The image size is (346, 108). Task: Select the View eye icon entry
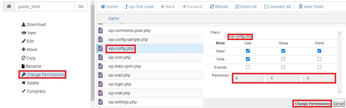[29, 33]
